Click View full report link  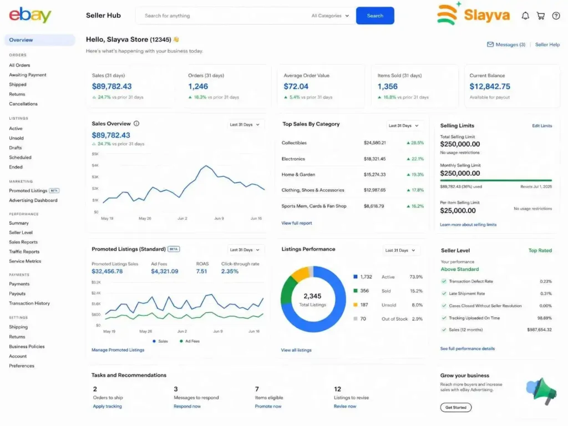pyautogui.click(x=296, y=223)
